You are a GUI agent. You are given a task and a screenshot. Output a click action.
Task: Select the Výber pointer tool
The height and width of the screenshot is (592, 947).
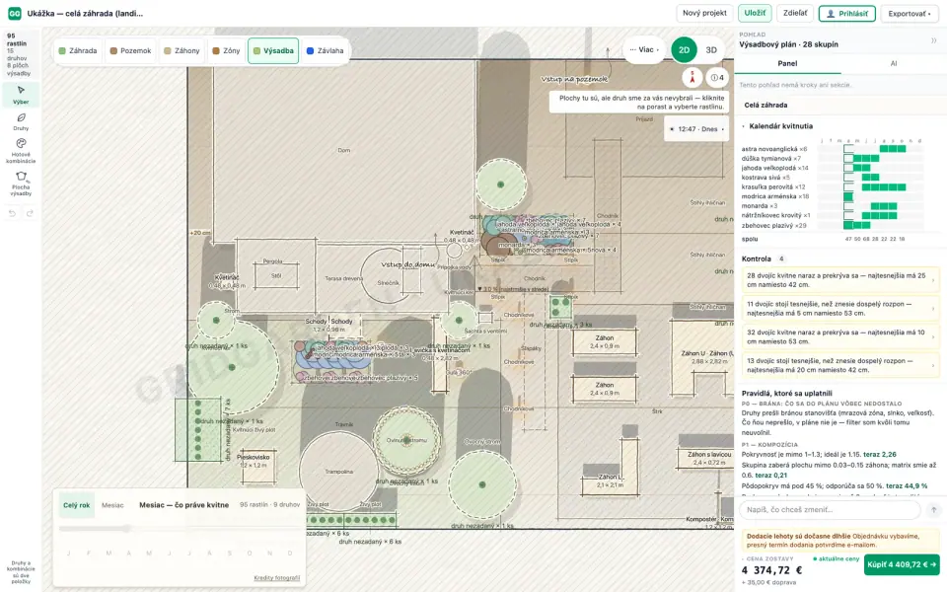point(21,95)
